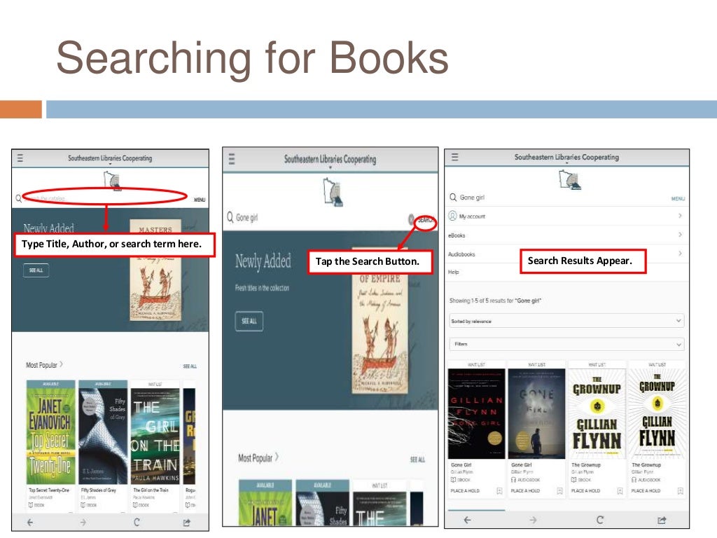This screenshot has height=538, width=717.
Task: Open hamburger menu in the left phone screen
Action: coord(20,158)
